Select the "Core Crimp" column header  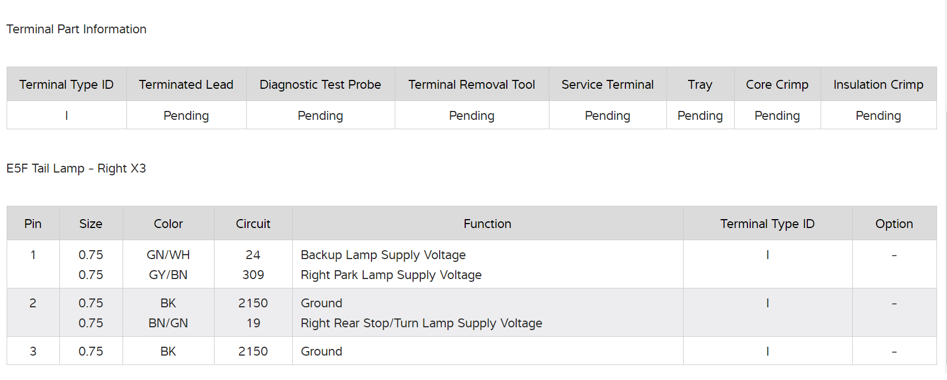click(777, 84)
